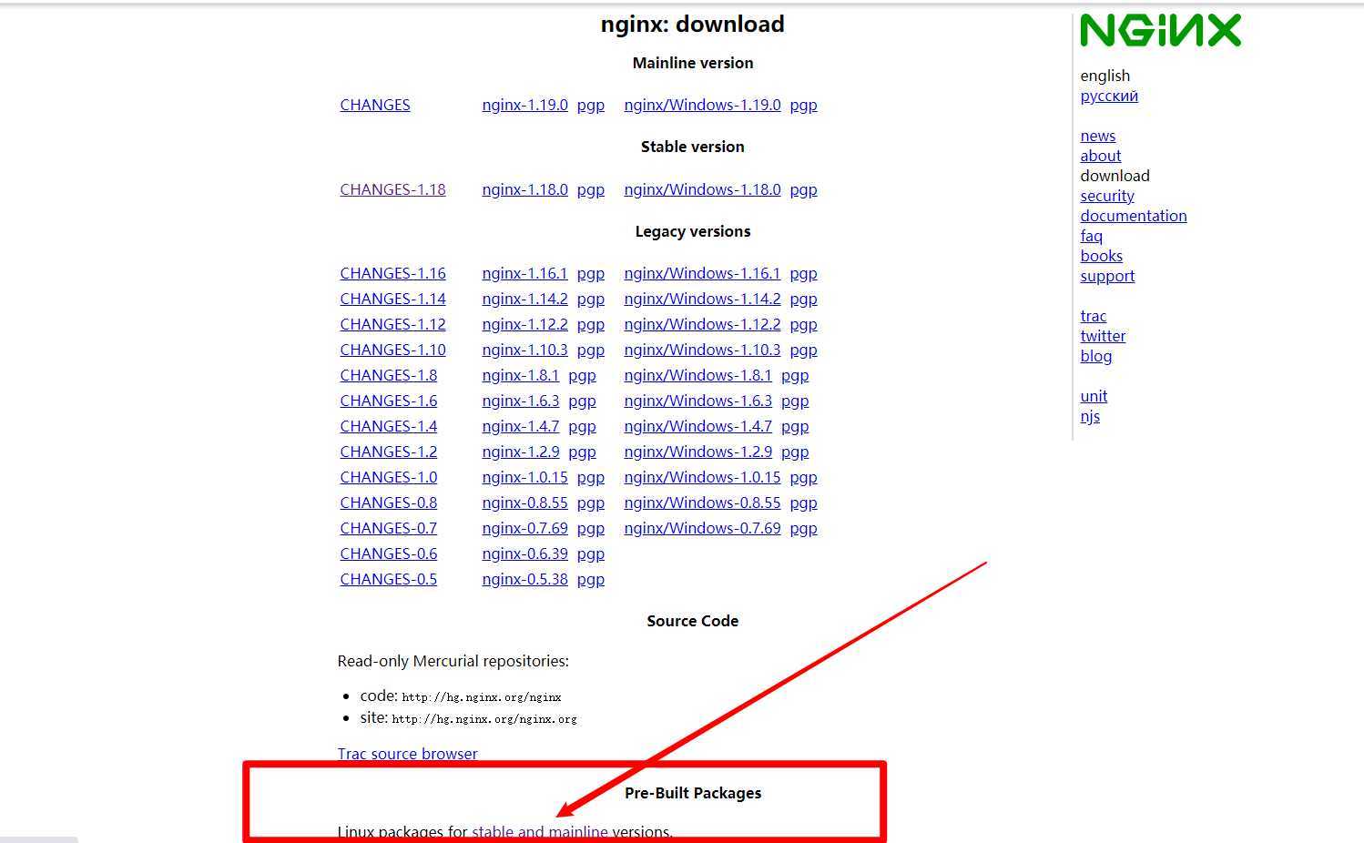Open CHANGES-1.2 link

388,452
